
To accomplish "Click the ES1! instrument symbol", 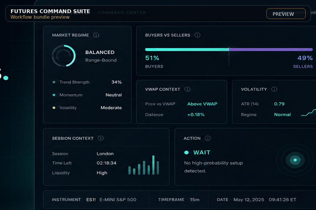I will 91,200.
